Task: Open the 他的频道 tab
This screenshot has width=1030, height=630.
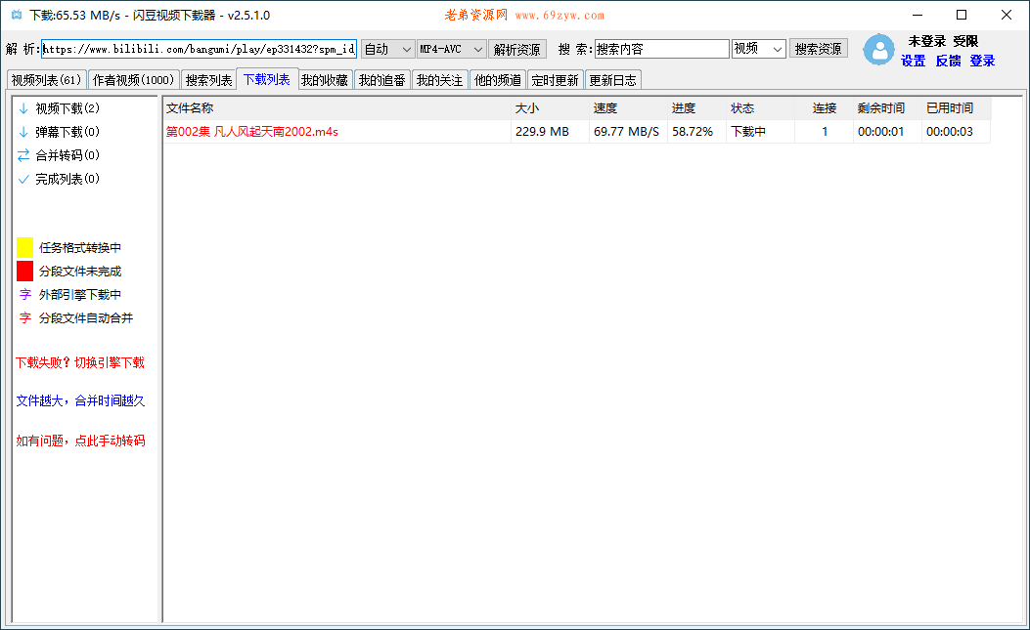Action: [x=497, y=80]
